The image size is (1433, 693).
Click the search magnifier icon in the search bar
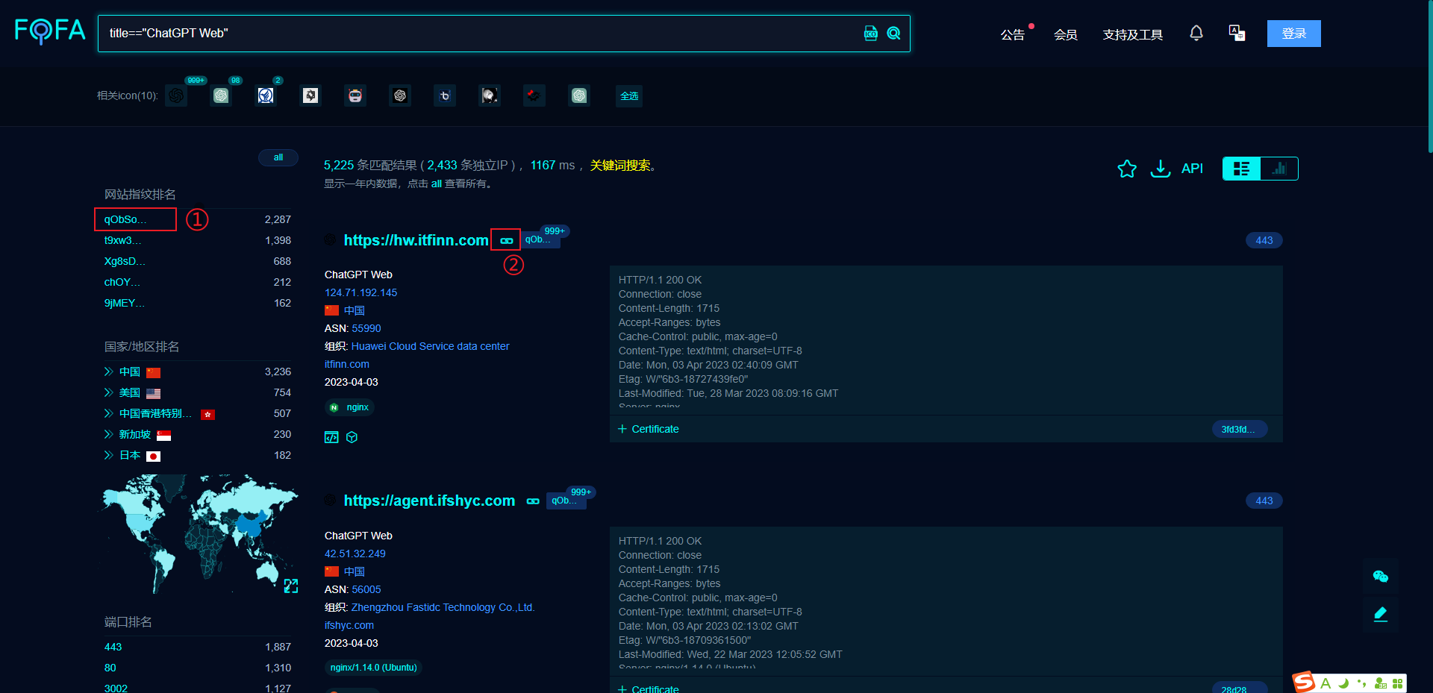pyautogui.click(x=893, y=34)
